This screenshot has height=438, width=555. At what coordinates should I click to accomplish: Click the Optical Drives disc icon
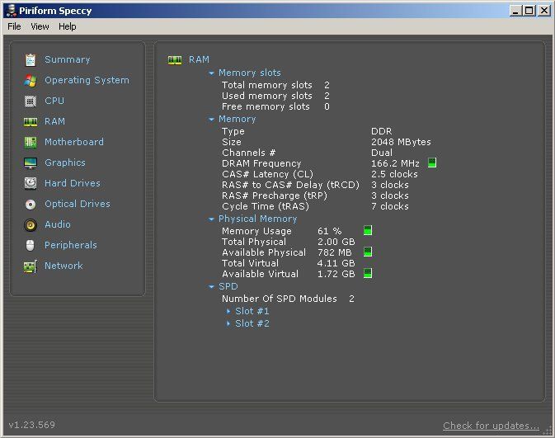[31, 204]
